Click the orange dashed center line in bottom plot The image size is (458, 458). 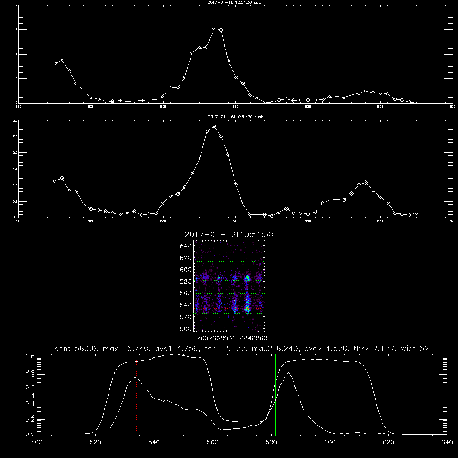pos(213,395)
